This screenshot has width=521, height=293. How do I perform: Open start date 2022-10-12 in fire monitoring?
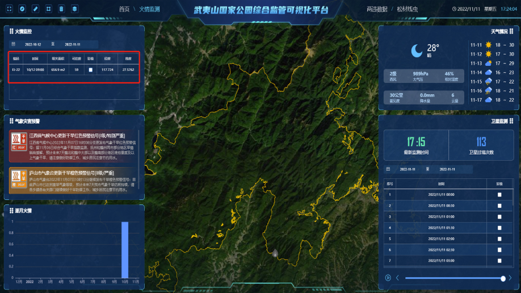pyautogui.click(x=32, y=44)
